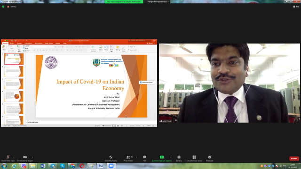Open Breakout Rooms
The width and height of the screenshot is (301, 169).
194,158
